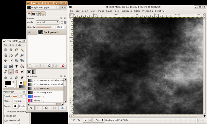Reset colors to default black and white

click(6, 86)
